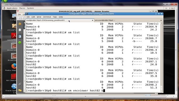The height and width of the screenshot is (101, 179).
Task: Click the Time value '26398.2' for Domain-0
Action: pyautogui.click(x=151, y=85)
